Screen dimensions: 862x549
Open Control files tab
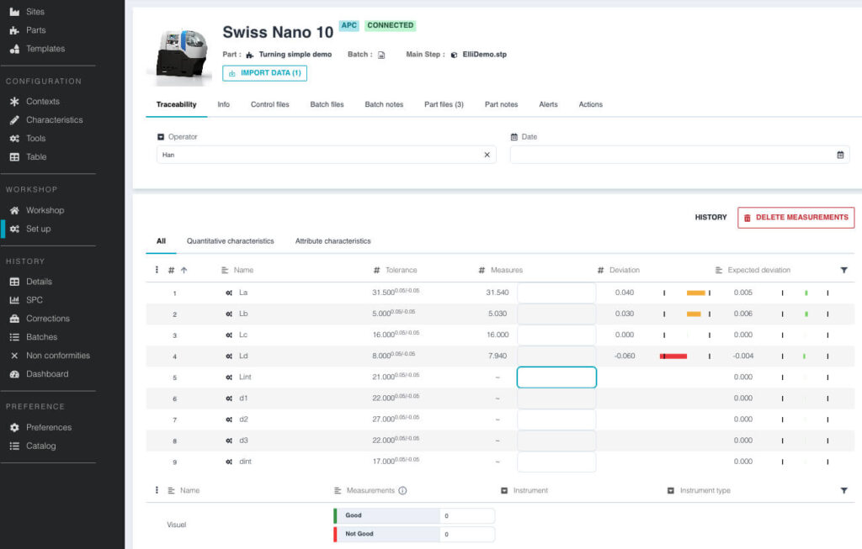click(269, 104)
